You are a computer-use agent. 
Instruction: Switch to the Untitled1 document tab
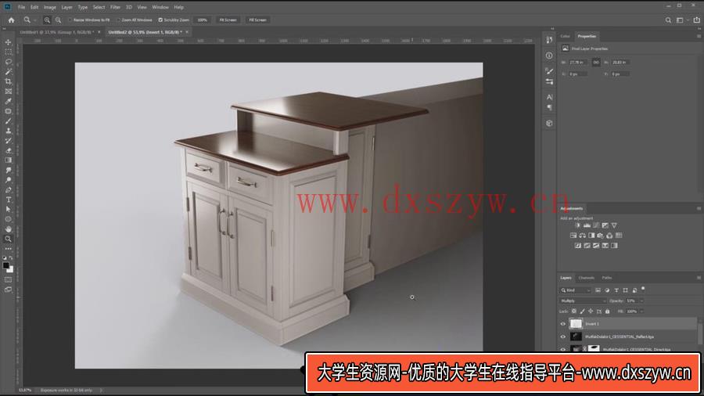click(x=56, y=32)
